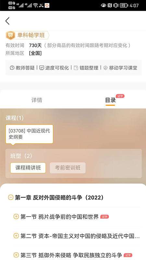Tap the battery indicator in status bar
Screen dimensions: 146x260
pyautogui.click(x=124, y=5)
